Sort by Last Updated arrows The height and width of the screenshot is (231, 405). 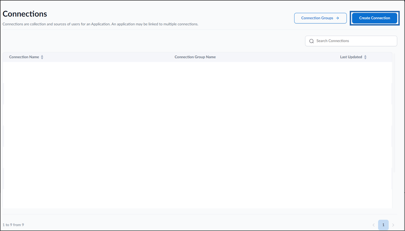coord(365,57)
